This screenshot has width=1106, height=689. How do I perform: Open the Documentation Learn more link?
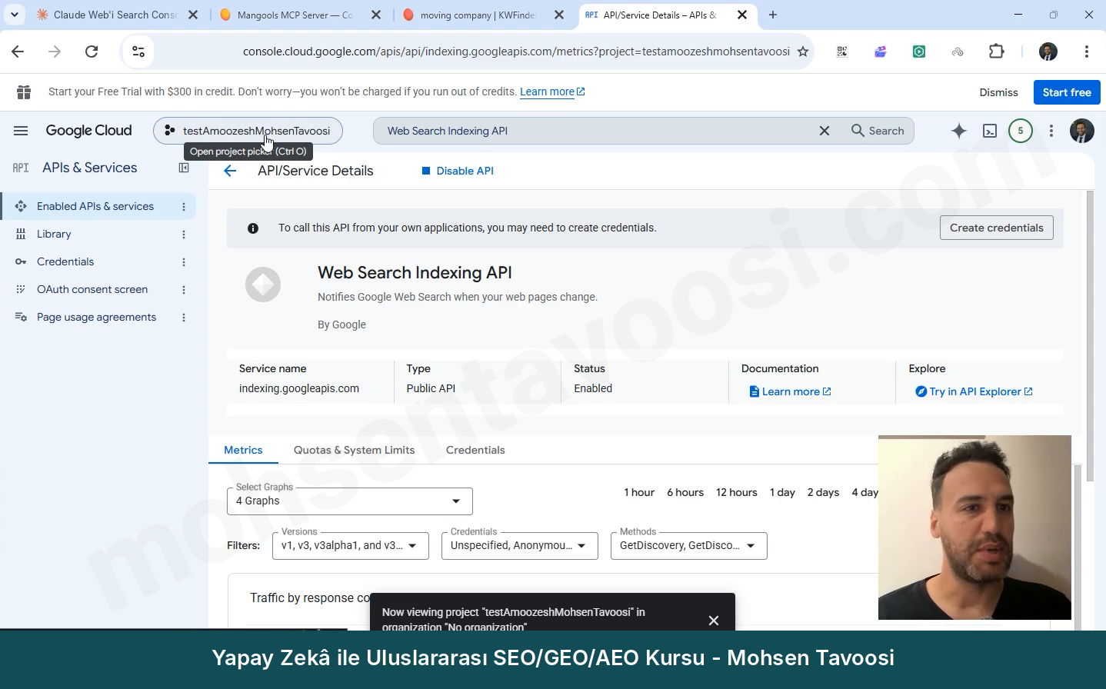(x=790, y=391)
